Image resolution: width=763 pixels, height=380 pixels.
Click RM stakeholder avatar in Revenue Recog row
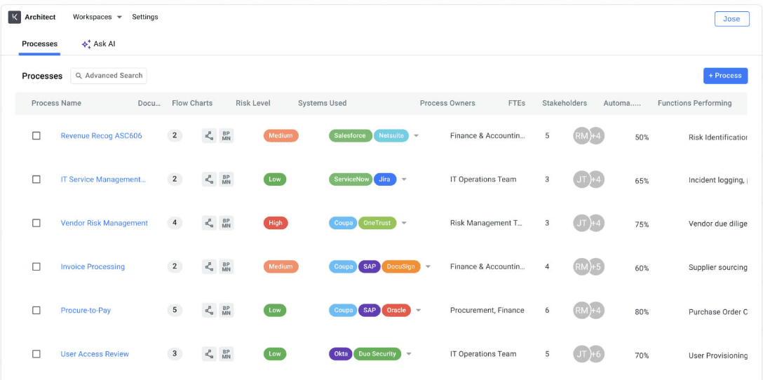[581, 136]
